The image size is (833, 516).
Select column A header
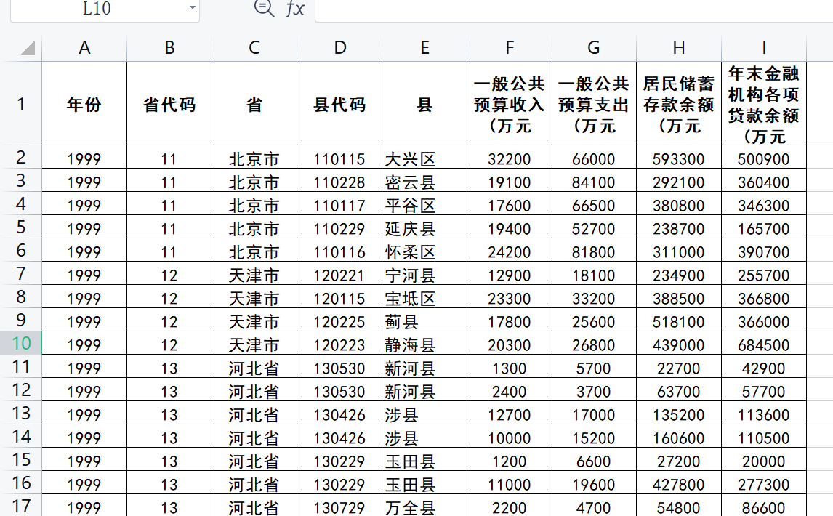(84, 48)
